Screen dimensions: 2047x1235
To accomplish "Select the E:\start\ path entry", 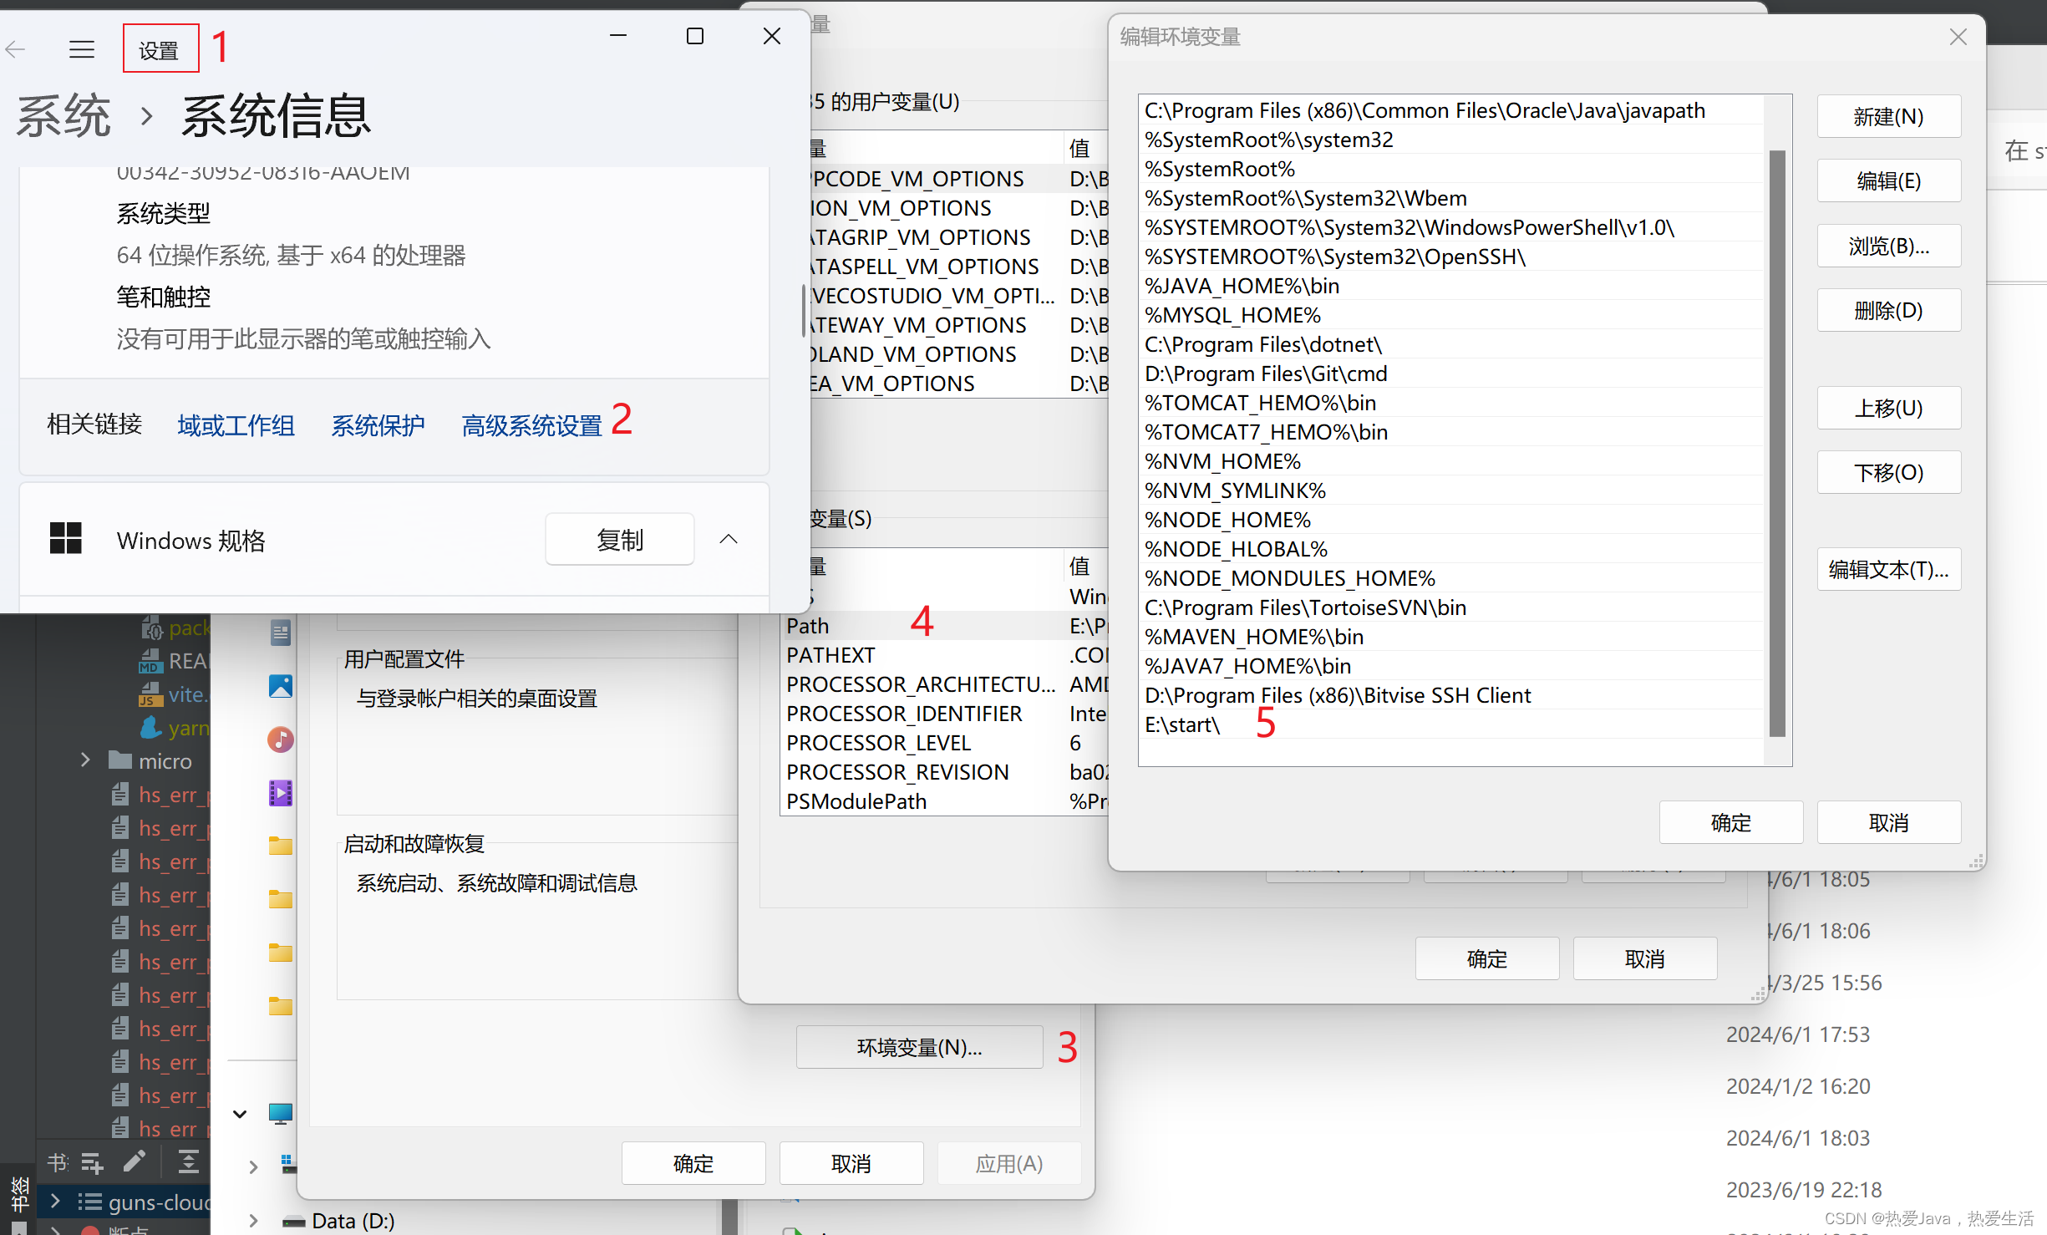I will tap(1452, 724).
